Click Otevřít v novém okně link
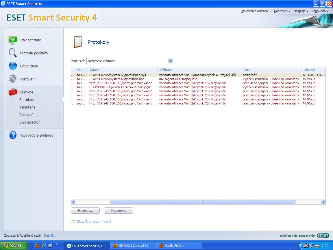Viewport: 333px width, 250px height. coord(94,222)
